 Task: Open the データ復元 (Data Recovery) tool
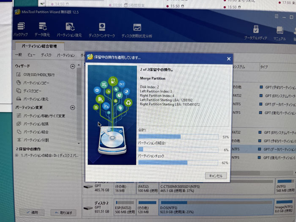tap(42, 29)
